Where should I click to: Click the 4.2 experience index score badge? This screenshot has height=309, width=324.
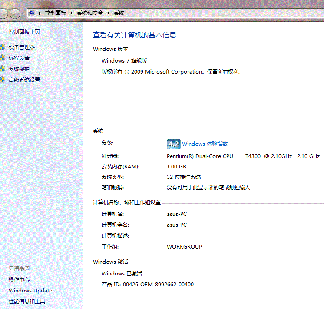pyautogui.click(x=173, y=144)
